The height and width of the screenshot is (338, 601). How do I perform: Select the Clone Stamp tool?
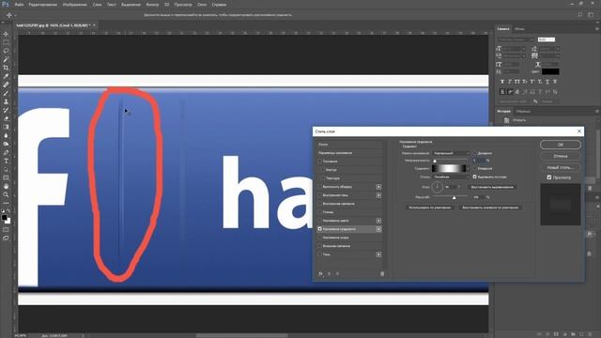(6, 101)
